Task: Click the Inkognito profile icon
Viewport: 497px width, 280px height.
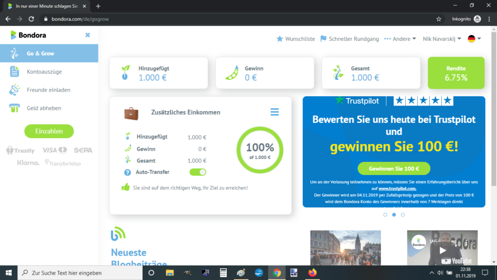Action: coord(478,19)
